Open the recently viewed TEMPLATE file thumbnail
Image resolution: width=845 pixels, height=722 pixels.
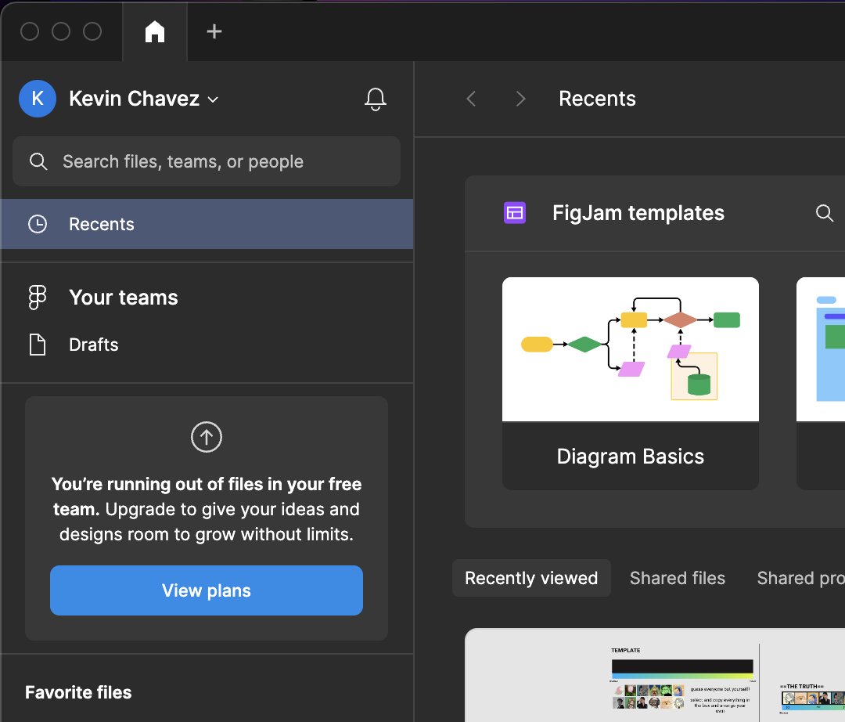coord(655,675)
